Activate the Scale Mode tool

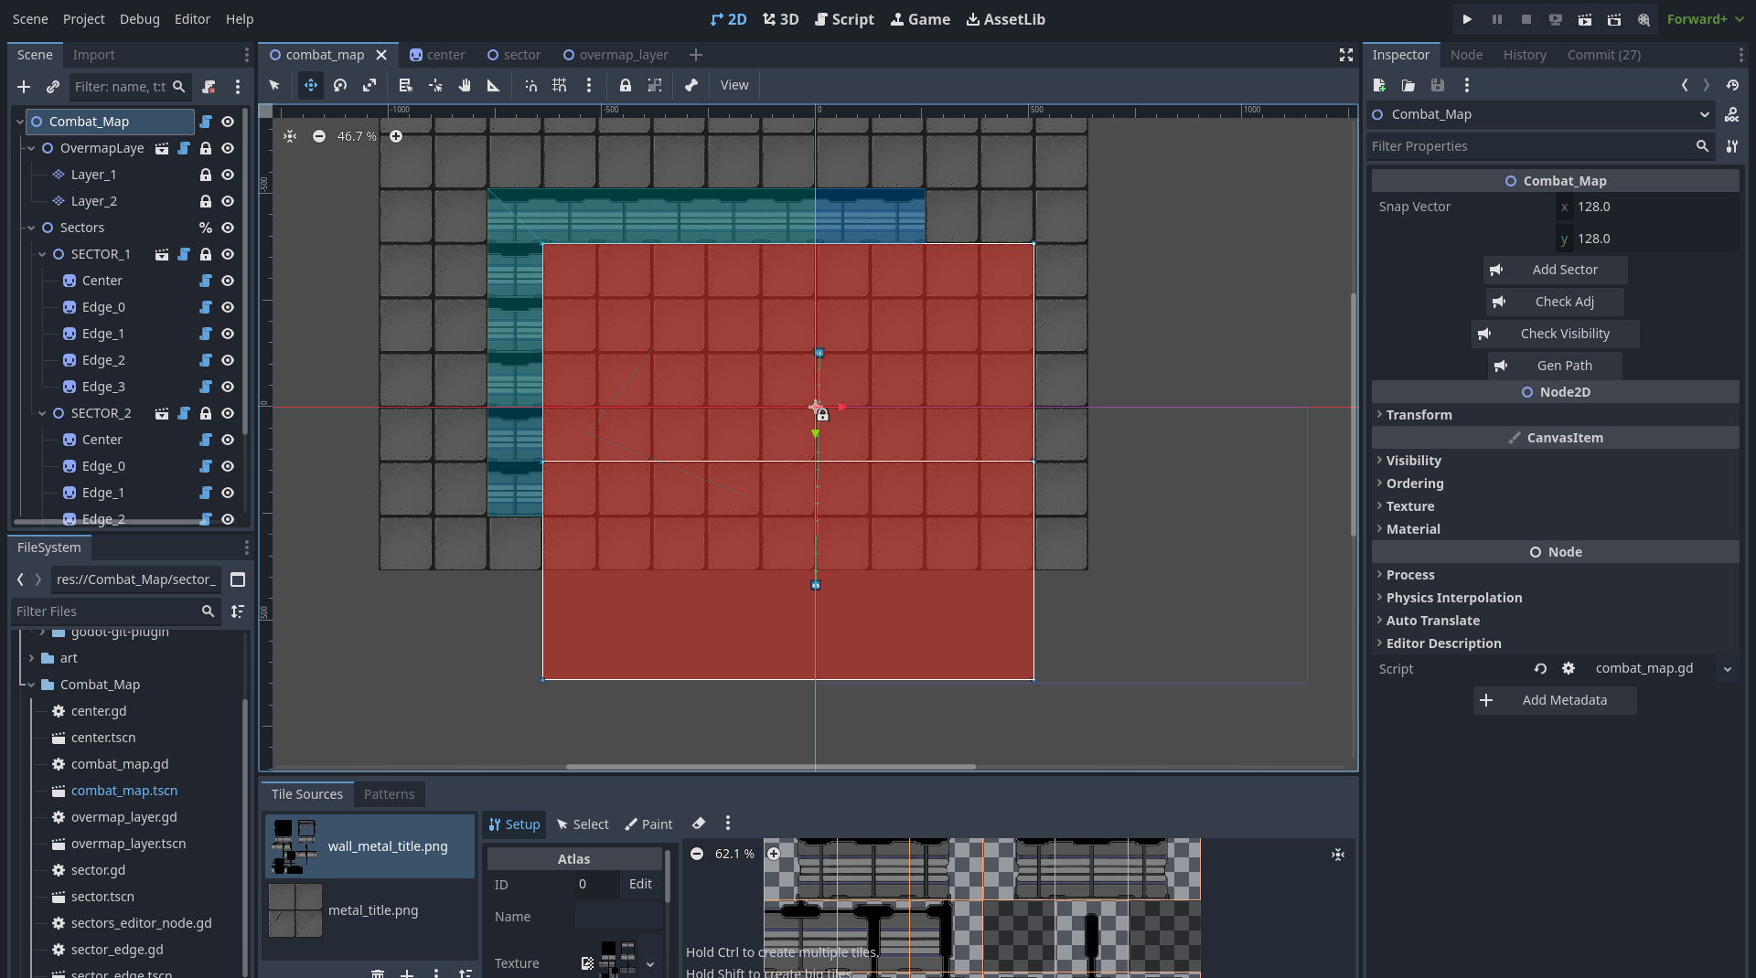tap(369, 85)
